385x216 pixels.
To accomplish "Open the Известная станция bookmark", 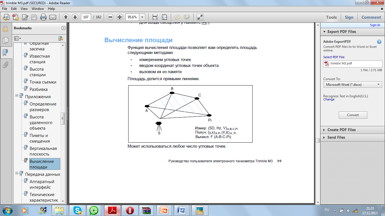I will (x=40, y=59).
